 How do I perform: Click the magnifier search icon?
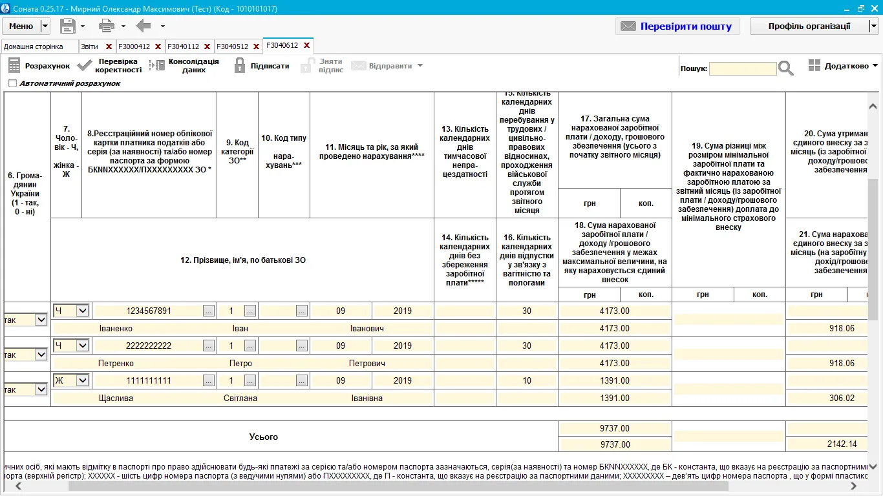pos(785,68)
